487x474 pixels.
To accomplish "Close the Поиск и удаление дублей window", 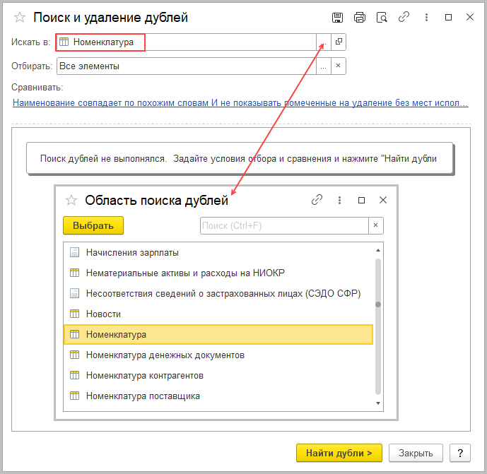I will (470, 17).
